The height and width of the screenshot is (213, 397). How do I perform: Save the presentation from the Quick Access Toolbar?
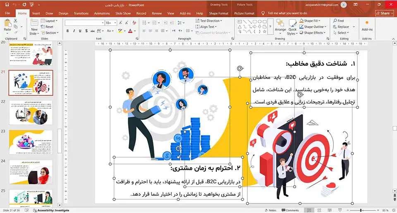(7, 5)
